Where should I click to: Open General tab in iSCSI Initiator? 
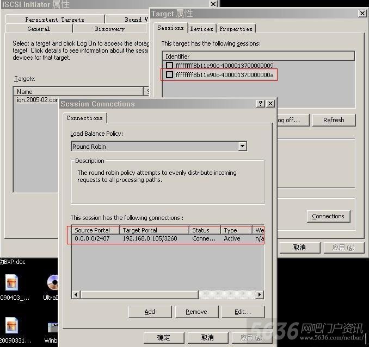(x=39, y=29)
